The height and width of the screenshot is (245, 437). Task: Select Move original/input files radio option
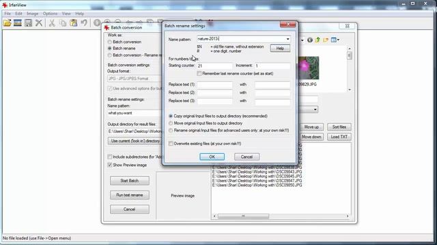[171, 123]
